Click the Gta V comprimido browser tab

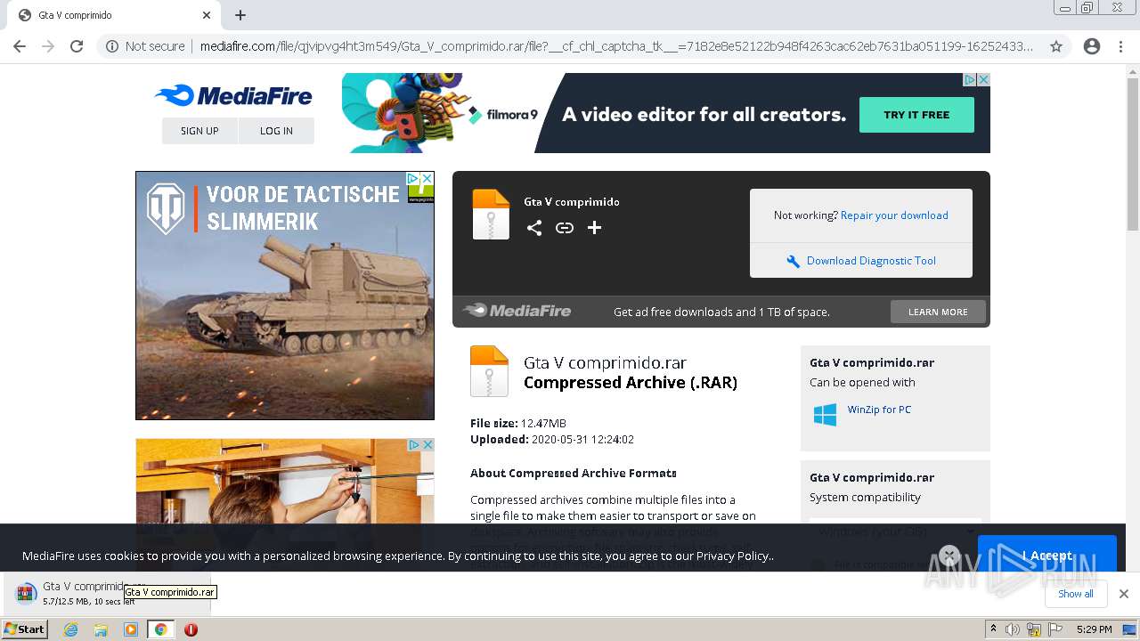point(116,15)
